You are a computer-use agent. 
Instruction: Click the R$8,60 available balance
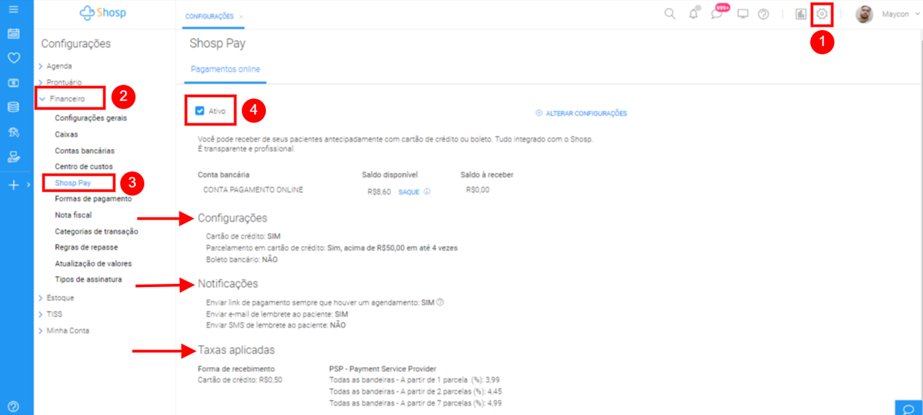379,192
